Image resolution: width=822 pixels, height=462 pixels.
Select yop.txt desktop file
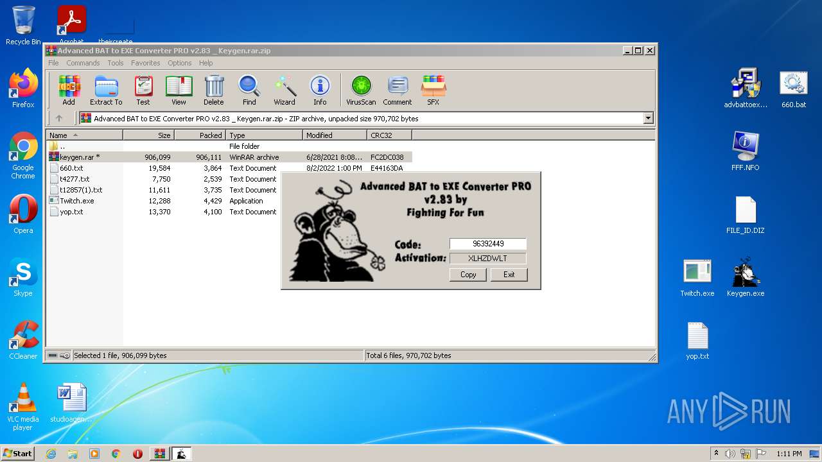pos(697,340)
